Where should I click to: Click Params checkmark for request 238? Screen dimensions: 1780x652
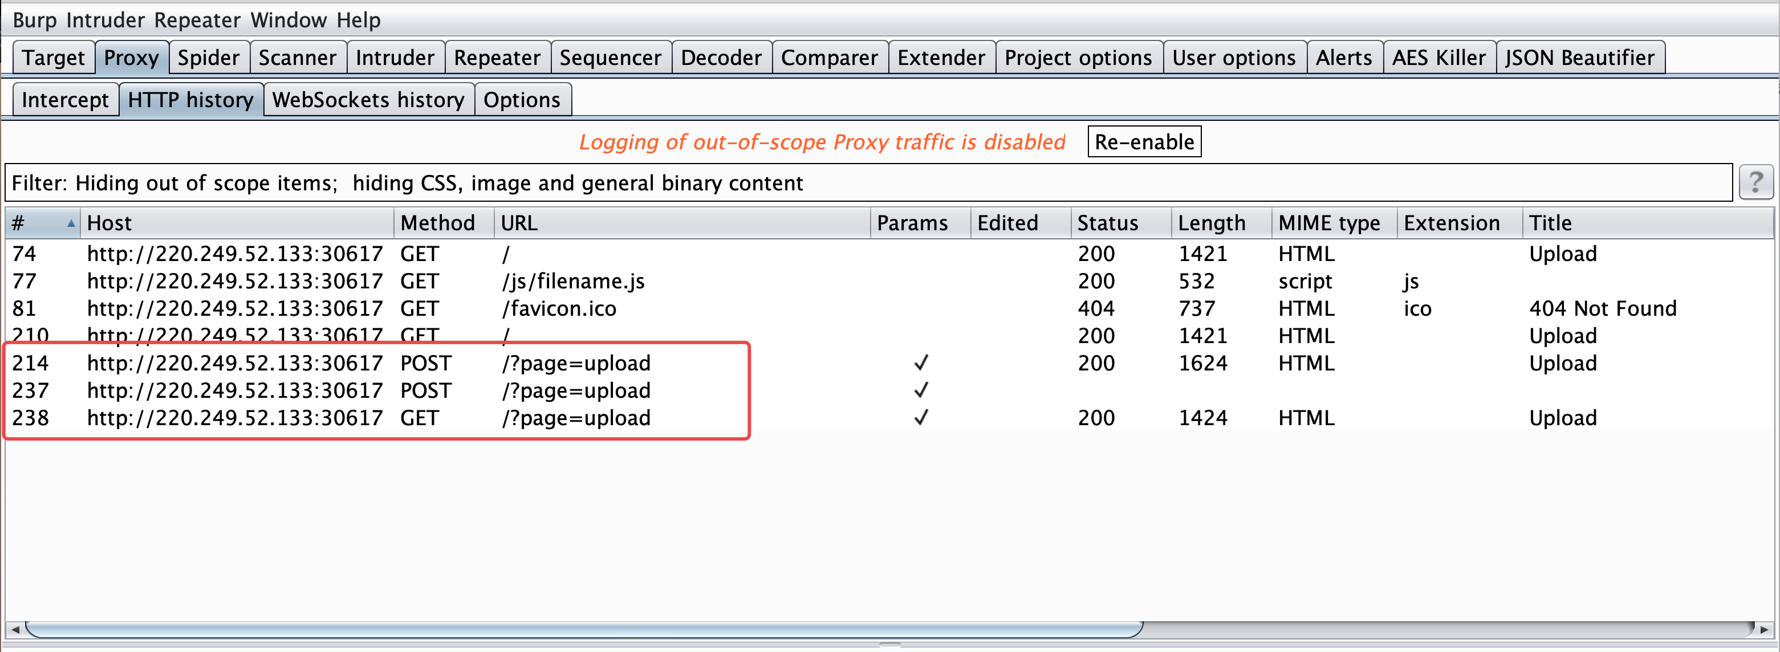coord(920,418)
